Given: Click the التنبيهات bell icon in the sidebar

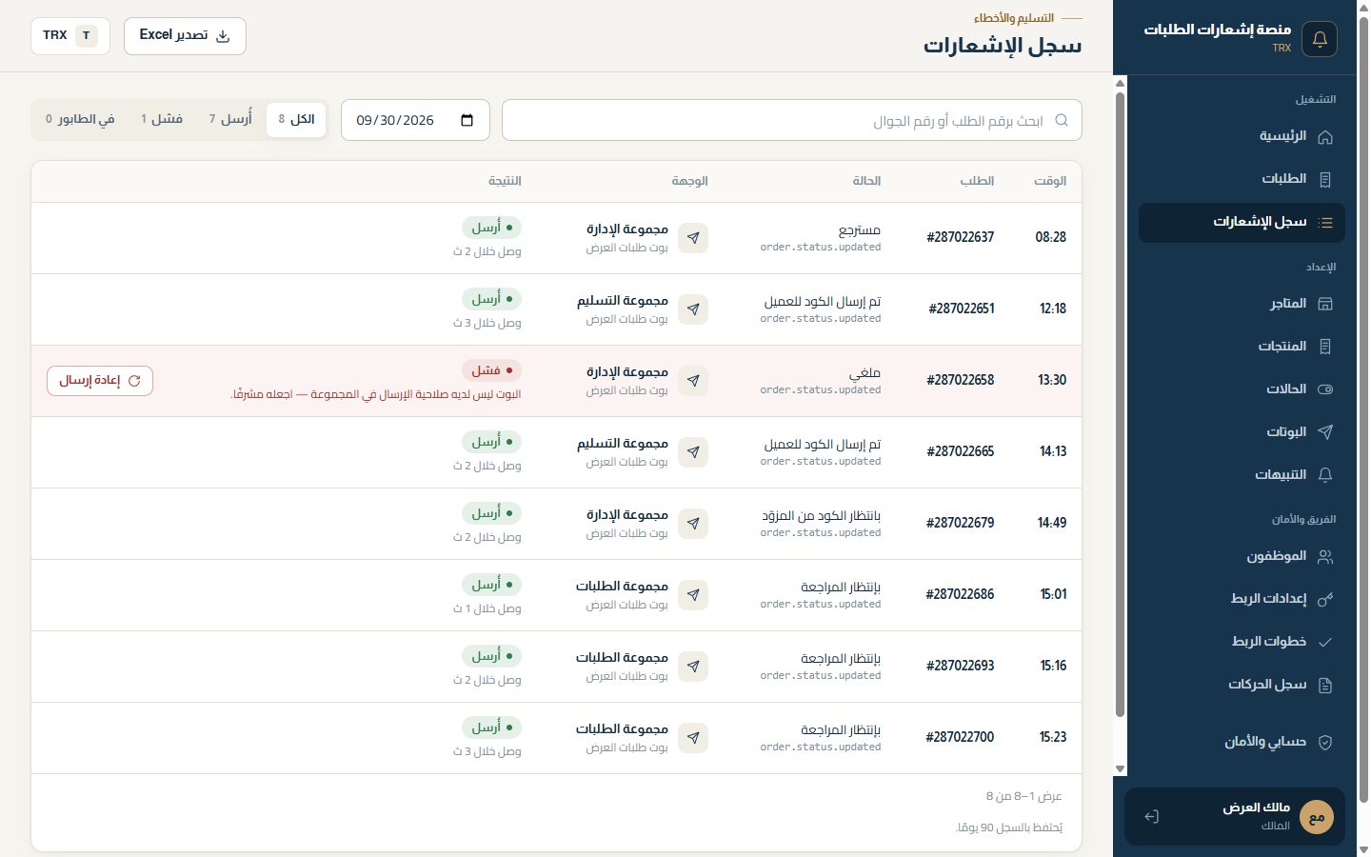Looking at the screenshot, I should (1324, 475).
